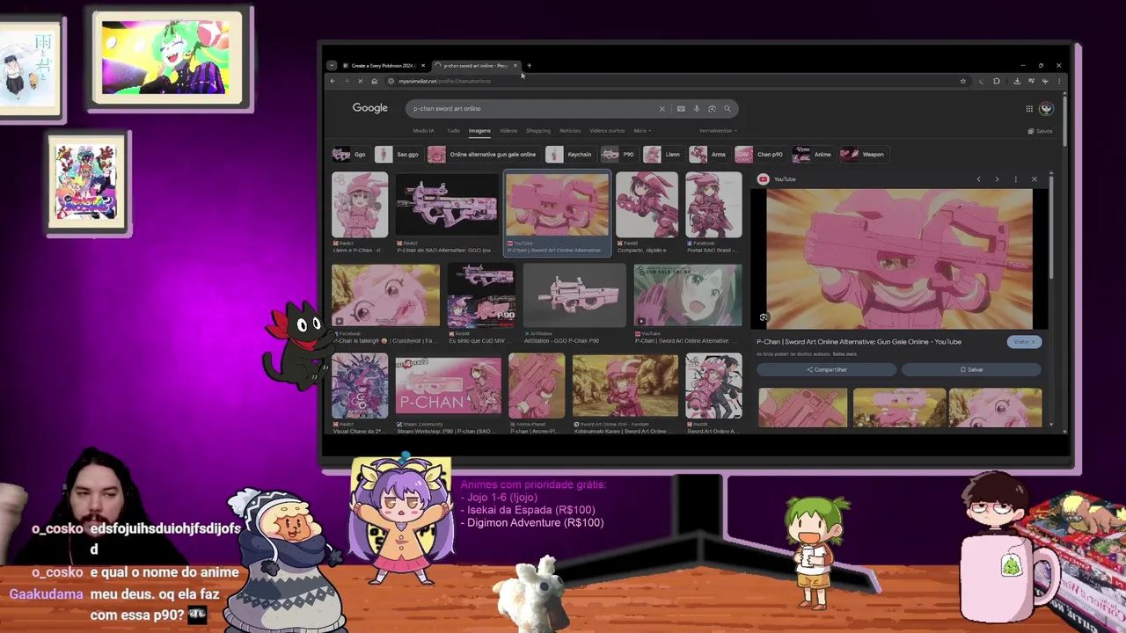Image resolution: width=1126 pixels, height=633 pixels.
Task: Open the Notícias results tab
Action: coord(570,131)
